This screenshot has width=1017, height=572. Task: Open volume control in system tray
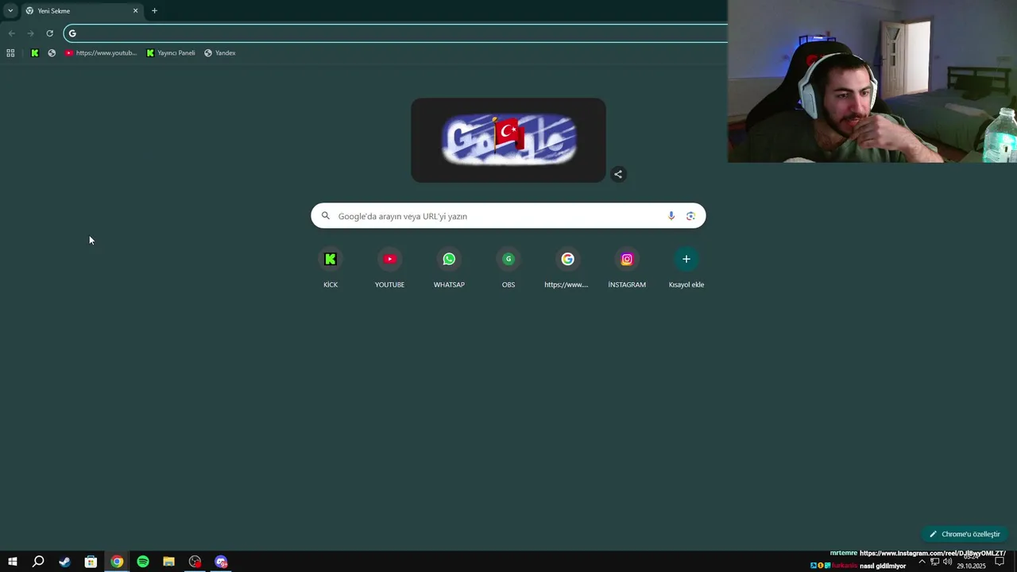coord(947,562)
